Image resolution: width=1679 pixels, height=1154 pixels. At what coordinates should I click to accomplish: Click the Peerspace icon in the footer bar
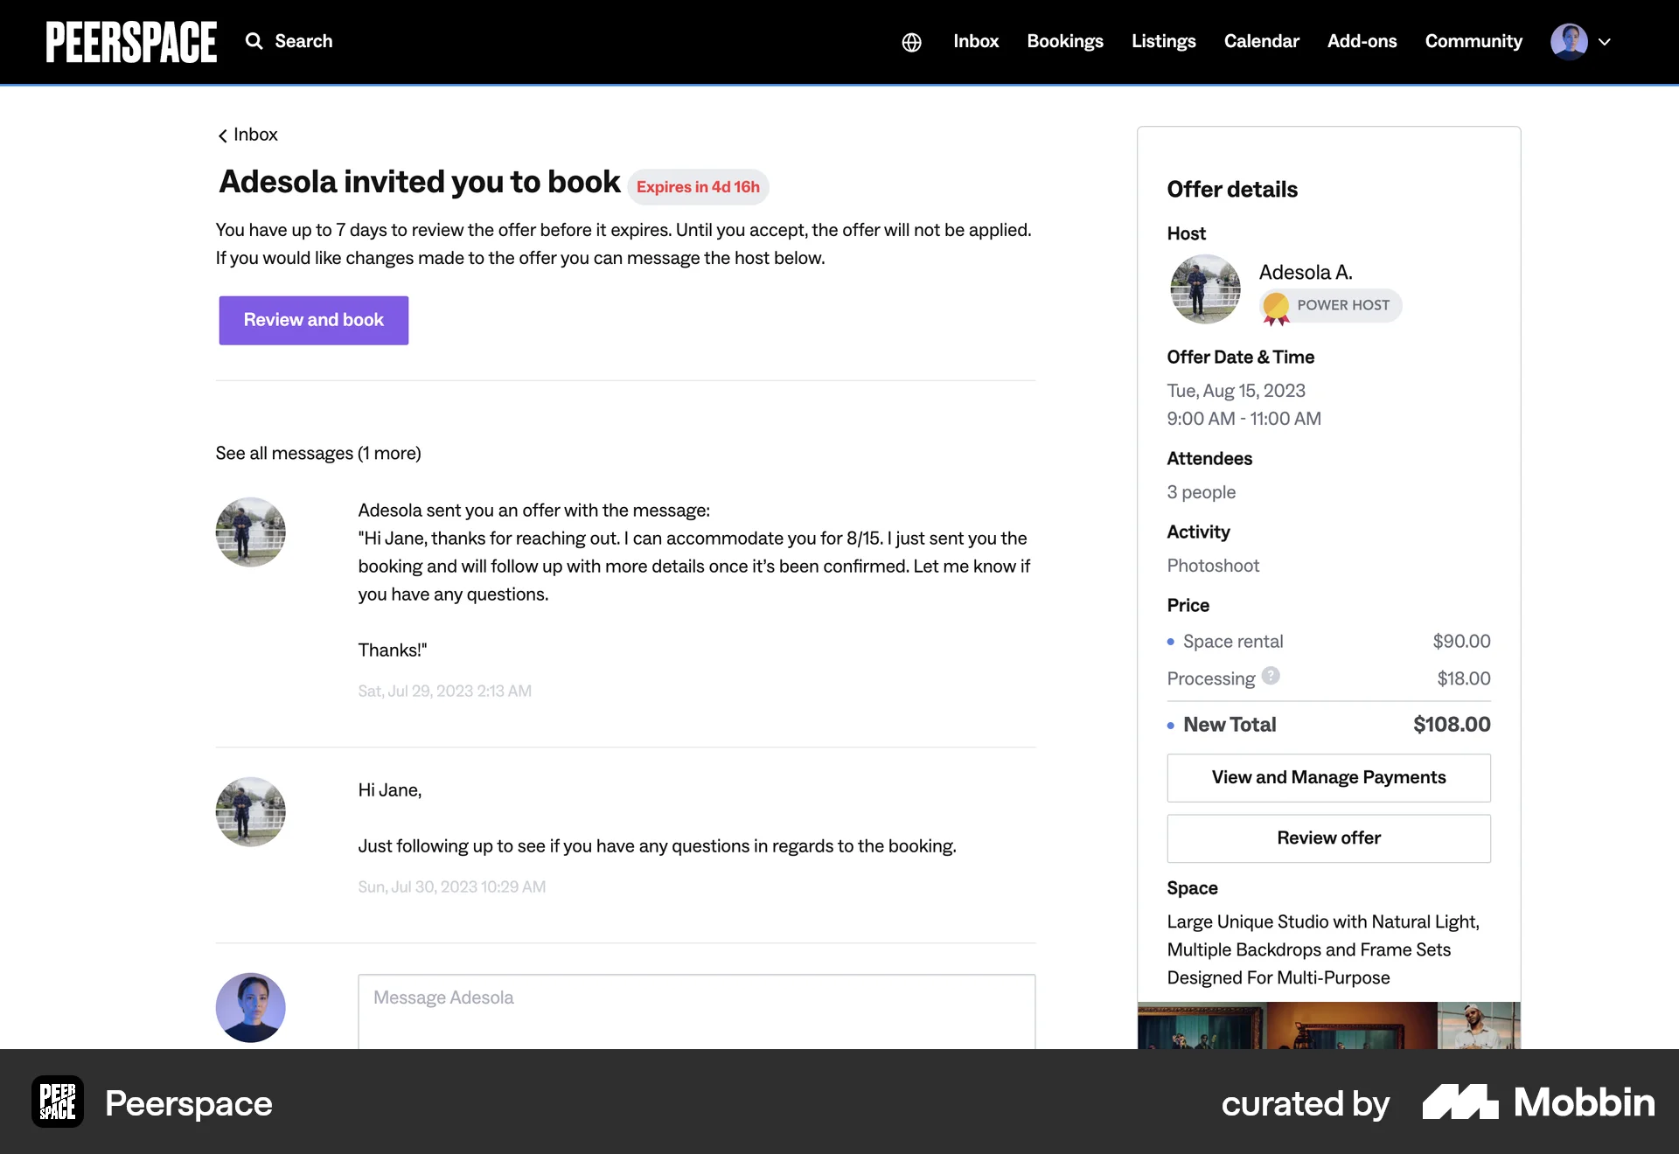[56, 1102]
